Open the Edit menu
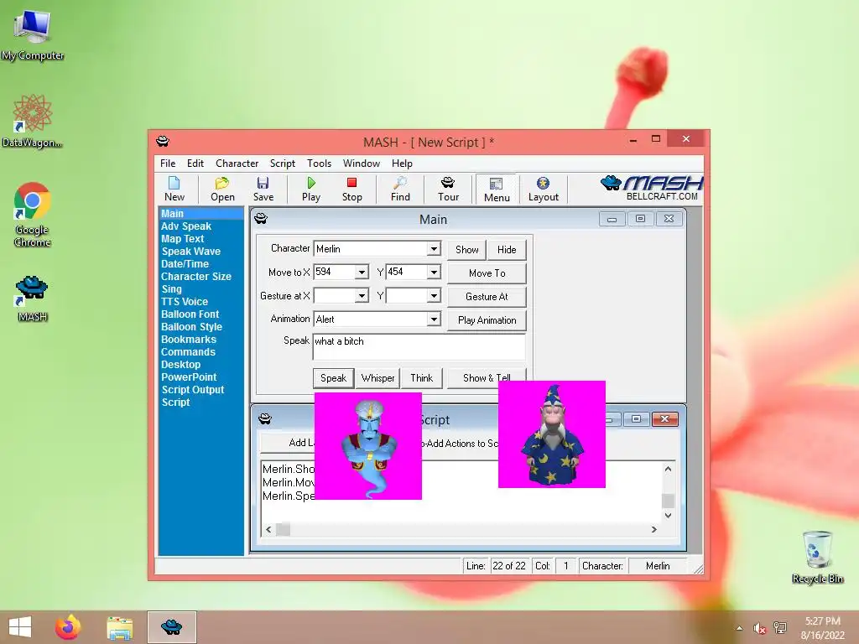 pyautogui.click(x=195, y=164)
